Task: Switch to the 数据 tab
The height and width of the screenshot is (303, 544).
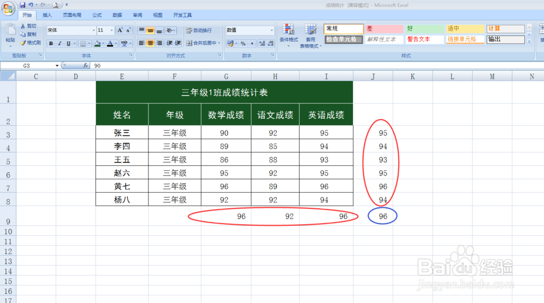Action: (x=117, y=15)
